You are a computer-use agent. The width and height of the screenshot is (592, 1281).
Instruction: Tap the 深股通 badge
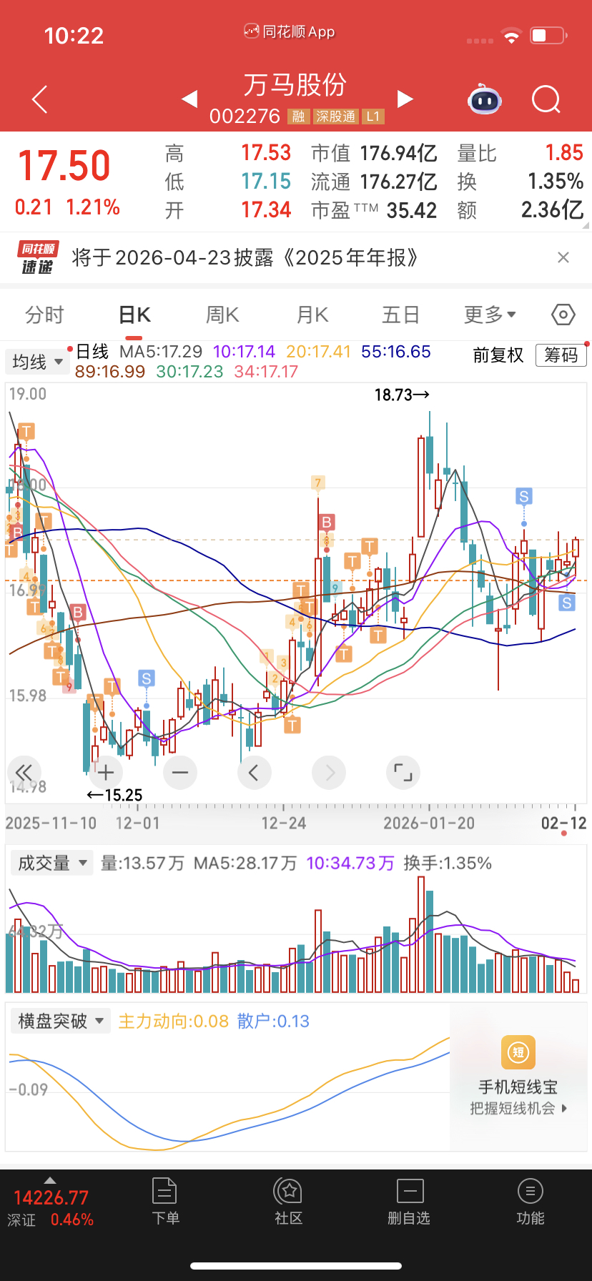click(335, 117)
